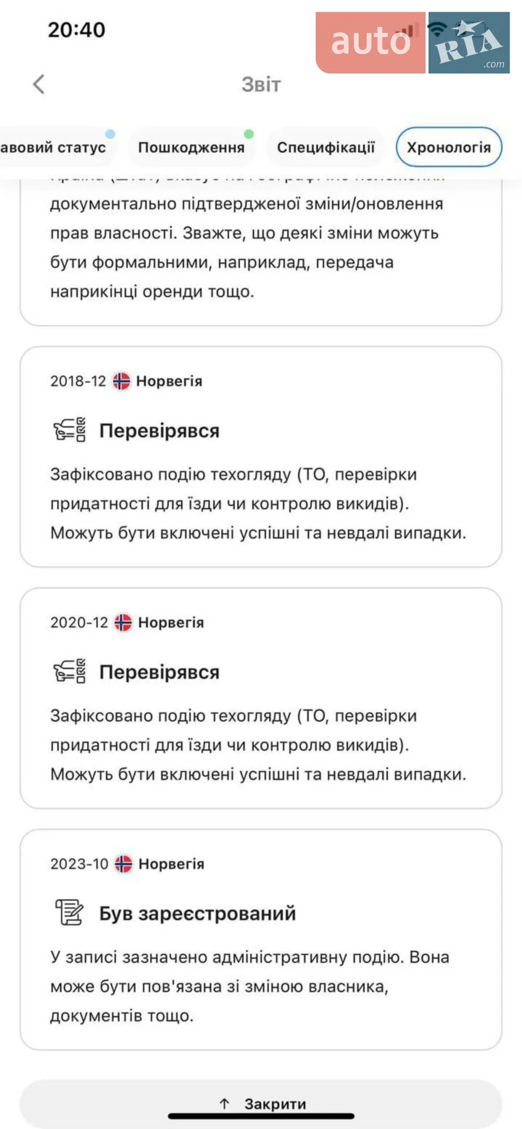Tap the blue dot on статус tab

click(110, 134)
